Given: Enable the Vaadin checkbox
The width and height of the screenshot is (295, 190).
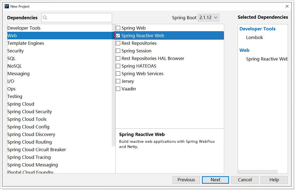Looking at the screenshot, I should tap(118, 89).
